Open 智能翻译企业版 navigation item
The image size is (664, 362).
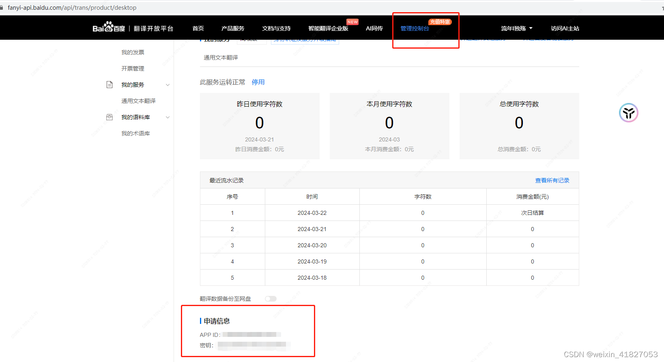328,28
